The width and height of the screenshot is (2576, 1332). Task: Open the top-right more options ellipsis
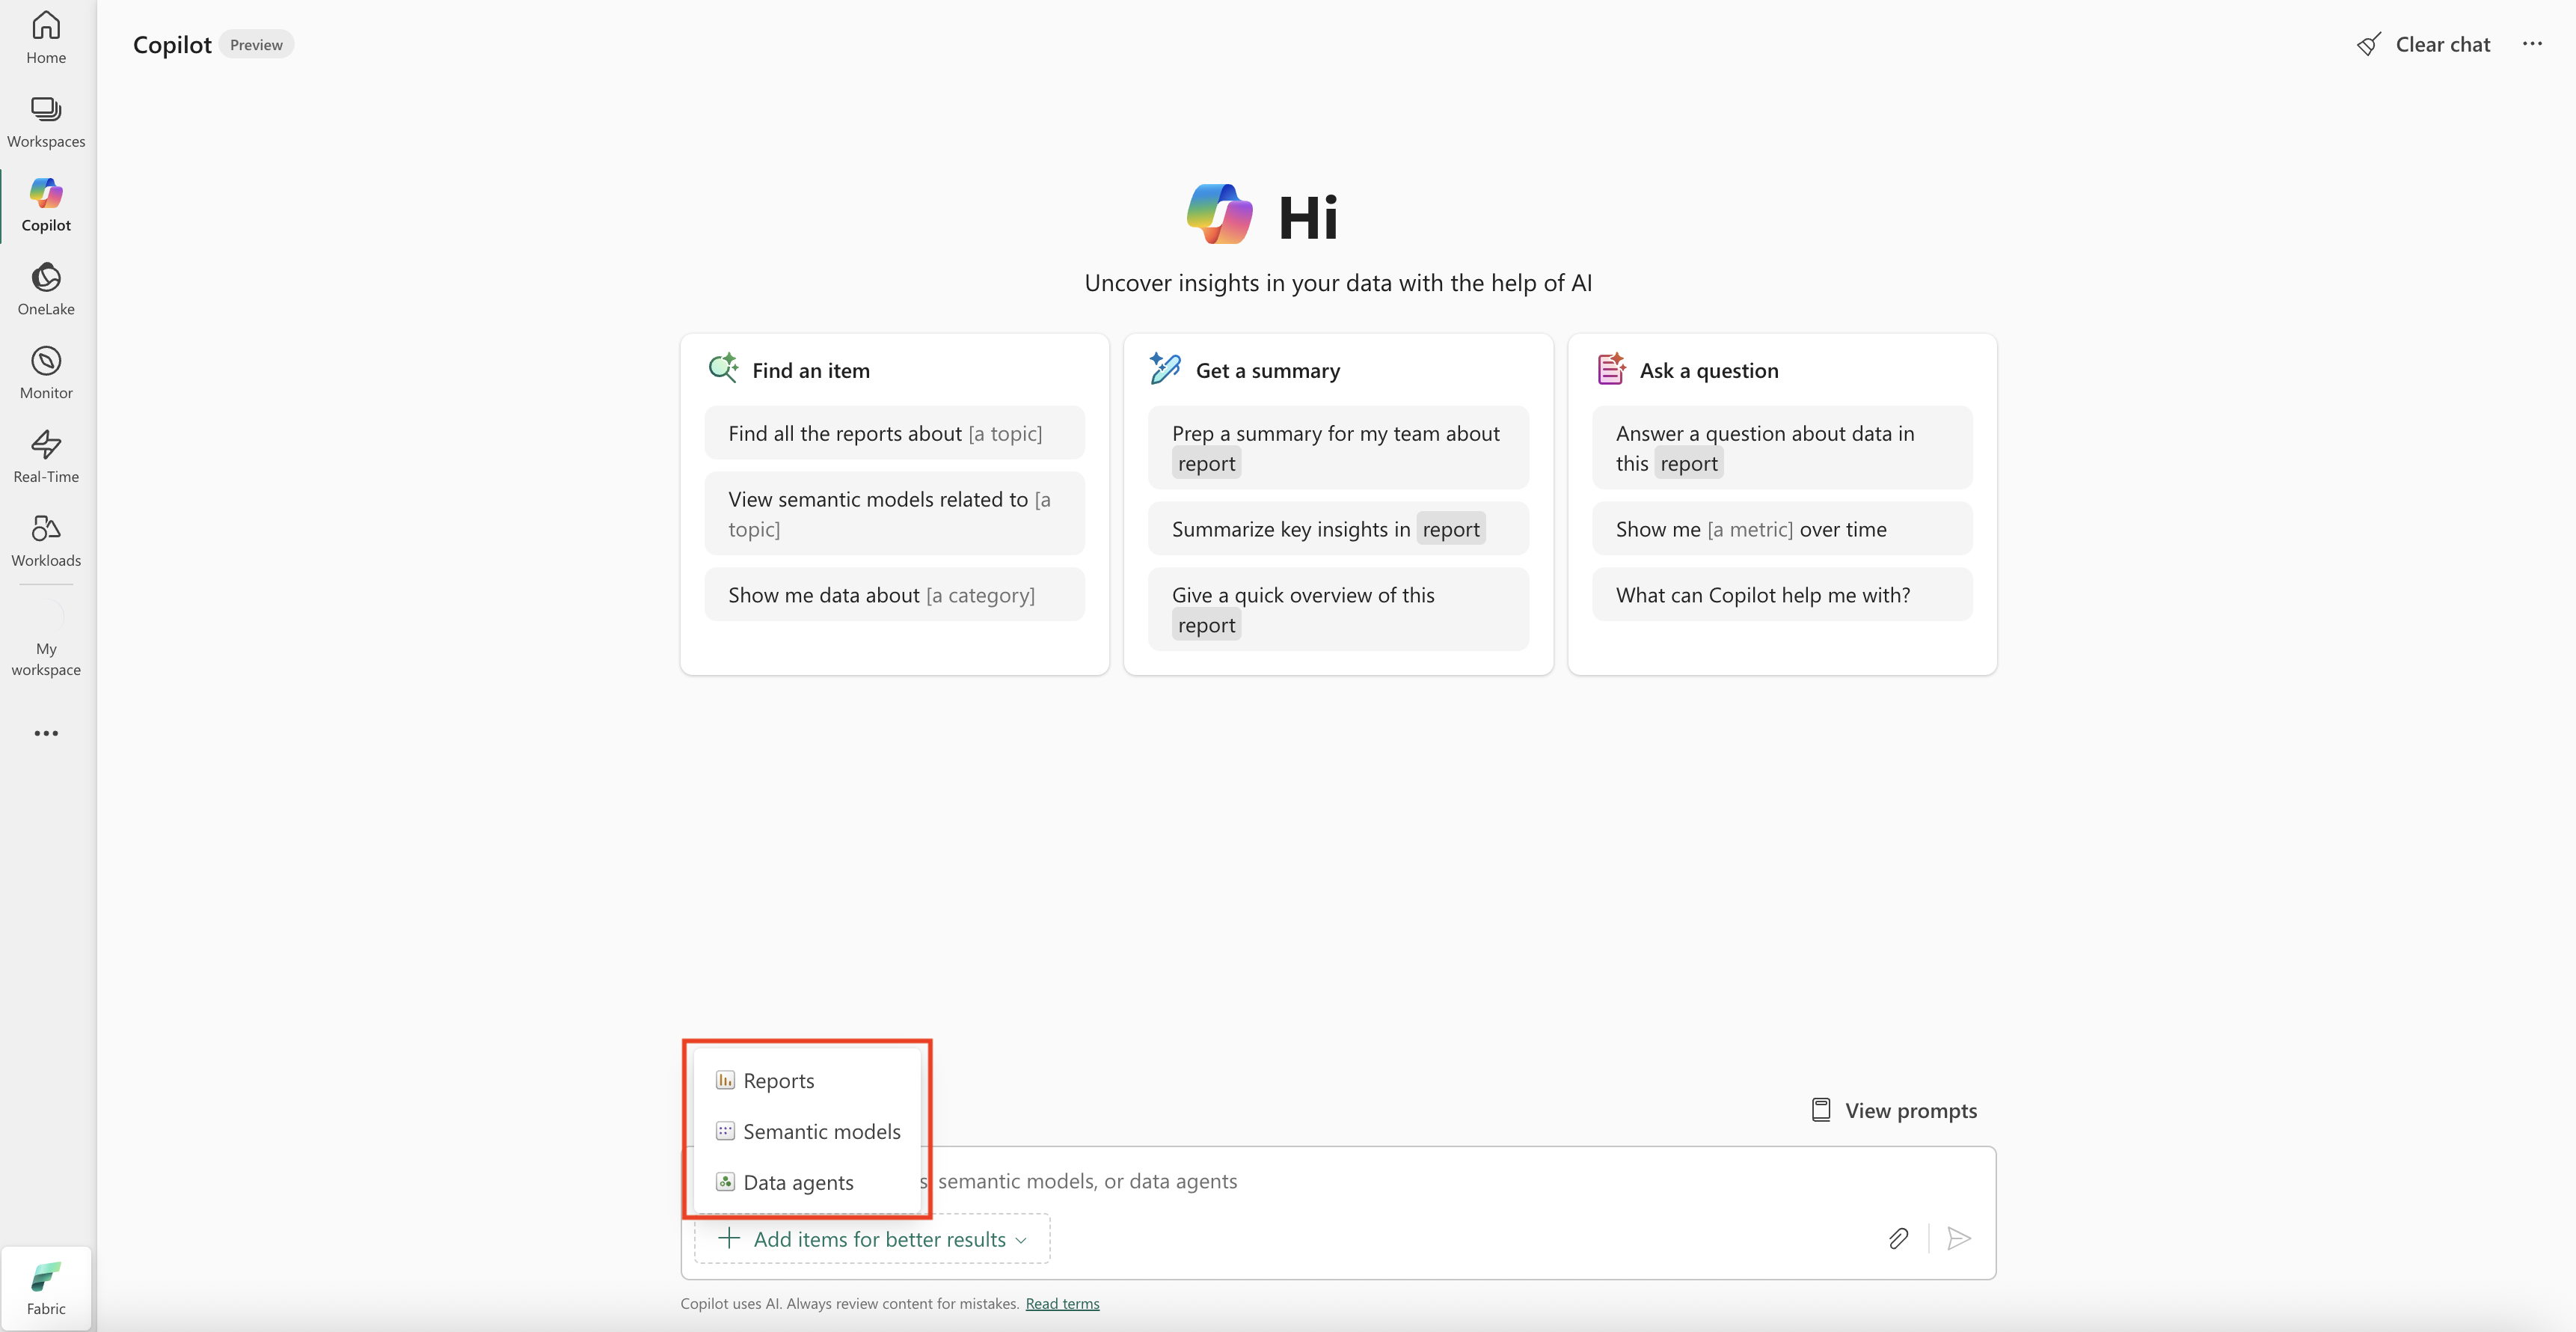pyautogui.click(x=2532, y=44)
